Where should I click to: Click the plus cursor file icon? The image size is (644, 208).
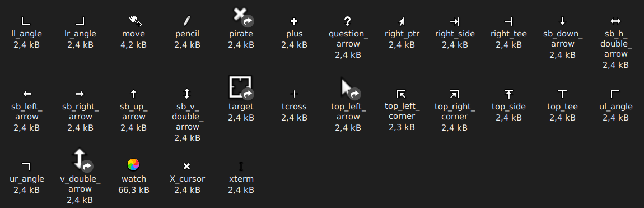pos(294,21)
